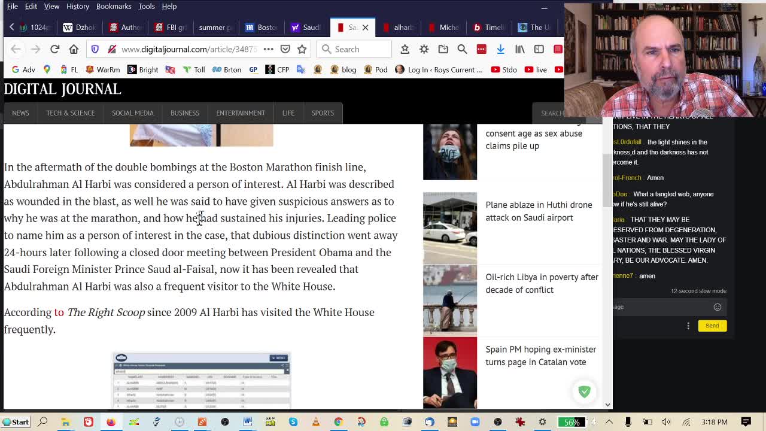The image size is (766, 431).
Task: Open the Stdo YouTube bookmark
Action: click(x=504, y=69)
